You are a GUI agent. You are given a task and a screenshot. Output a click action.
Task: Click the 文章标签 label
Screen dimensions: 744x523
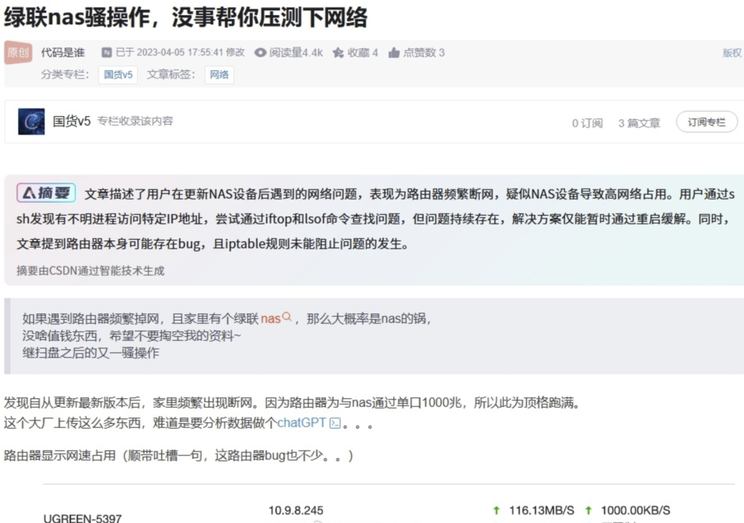[x=171, y=74]
